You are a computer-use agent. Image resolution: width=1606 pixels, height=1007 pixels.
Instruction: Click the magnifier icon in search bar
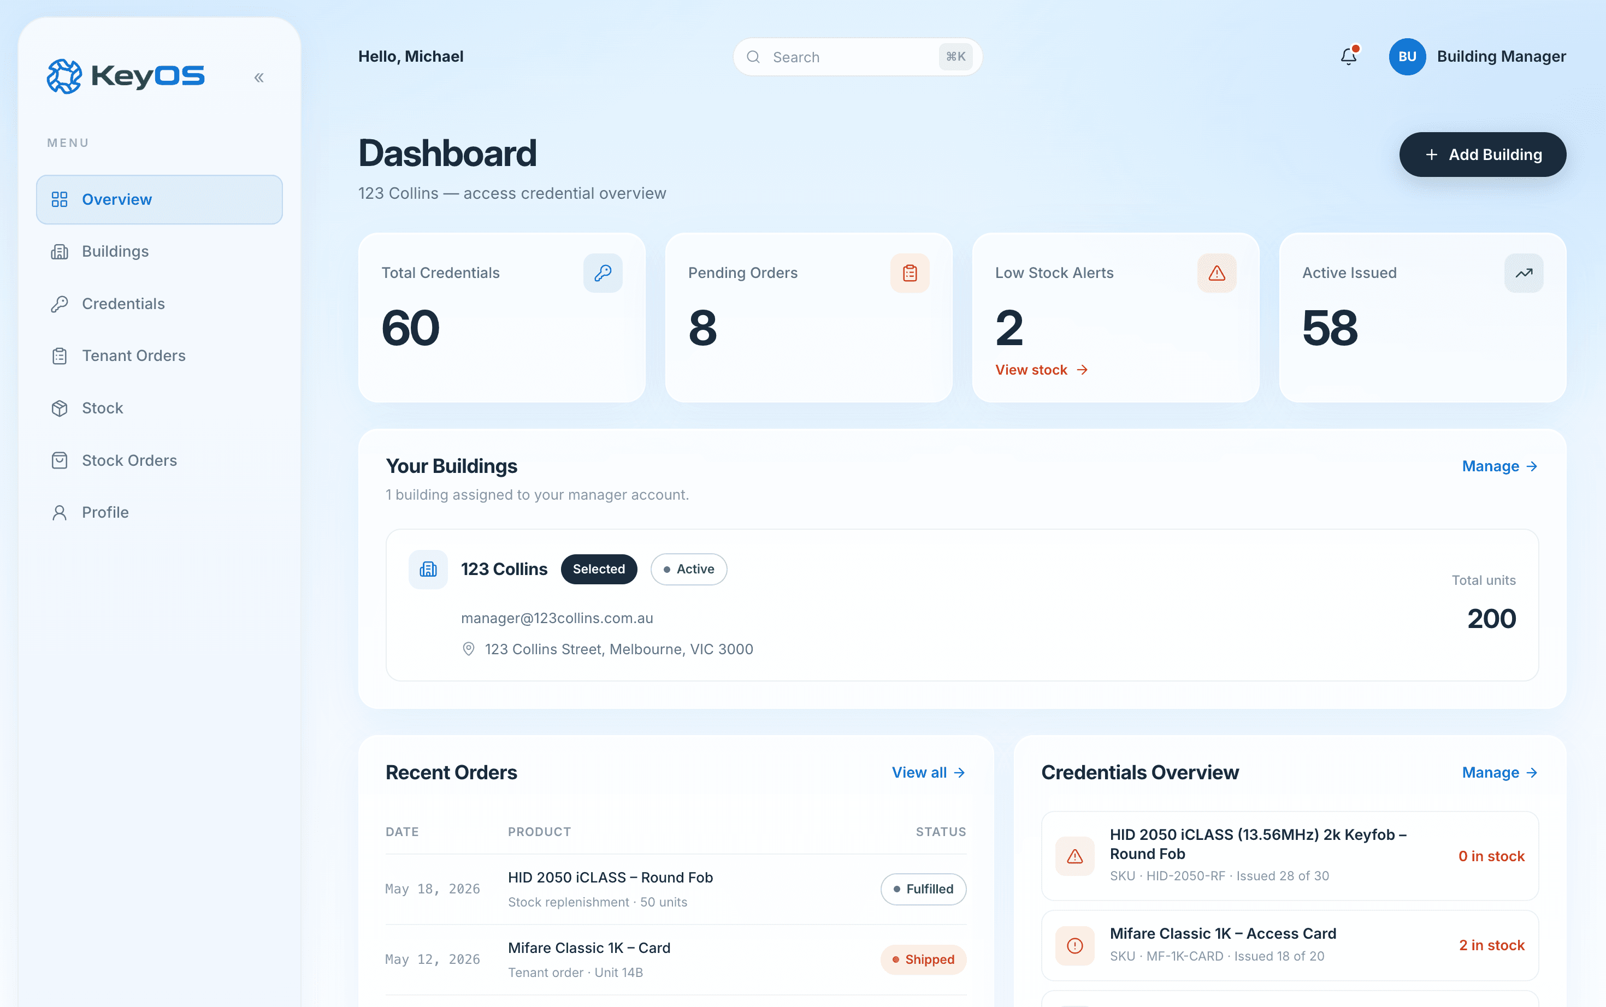click(x=753, y=57)
